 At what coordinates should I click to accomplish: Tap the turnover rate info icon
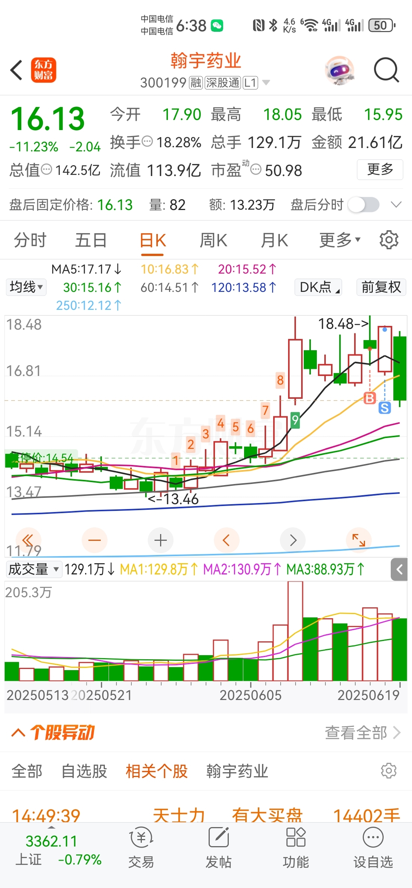tap(148, 141)
